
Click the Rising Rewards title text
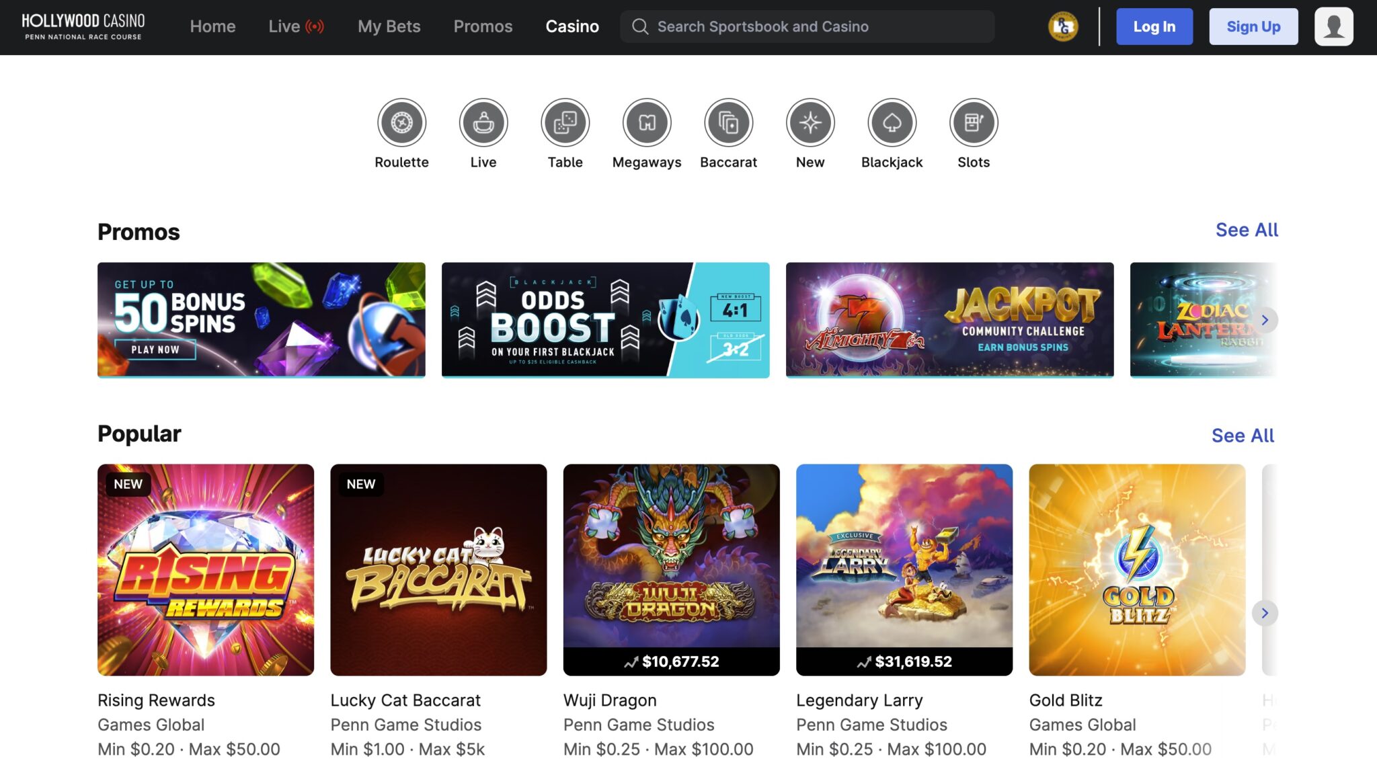156,700
